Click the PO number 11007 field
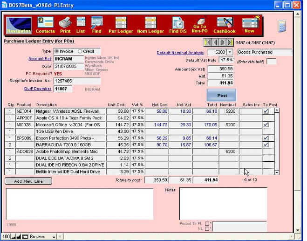307x241 pixels. (x=63, y=89)
